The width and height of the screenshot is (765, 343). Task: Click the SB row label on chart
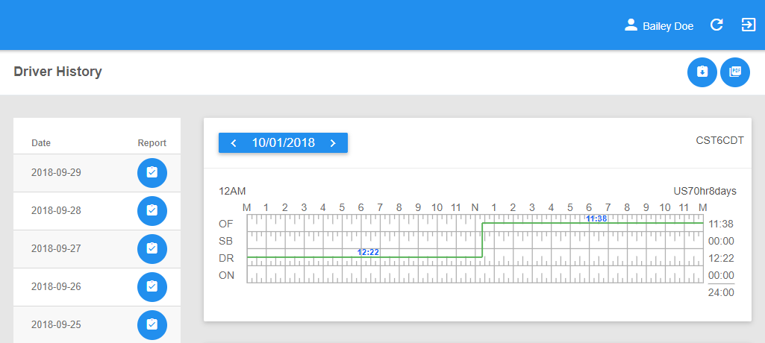tap(226, 241)
